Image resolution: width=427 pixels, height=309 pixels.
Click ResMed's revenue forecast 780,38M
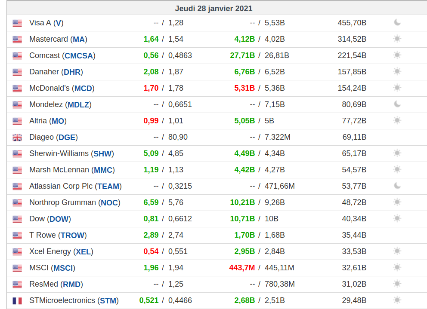coord(280,284)
